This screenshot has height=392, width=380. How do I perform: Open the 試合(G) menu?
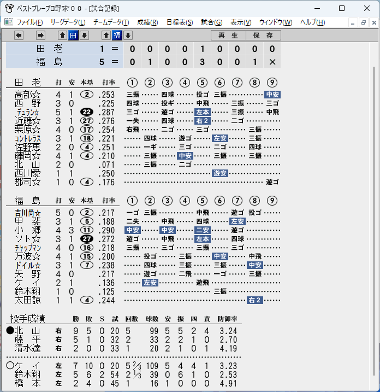[x=212, y=22]
